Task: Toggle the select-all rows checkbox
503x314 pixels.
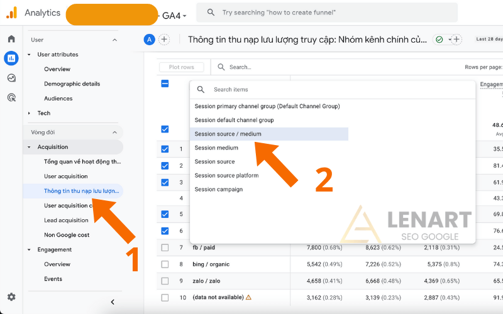Action: coord(165,84)
